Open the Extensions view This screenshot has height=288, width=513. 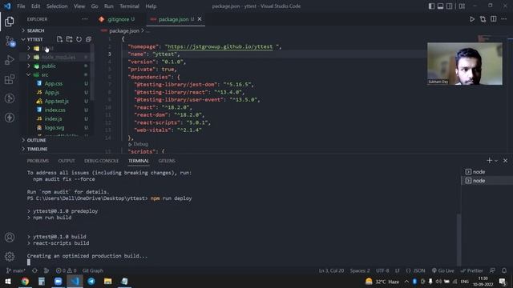tap(10, 79)
